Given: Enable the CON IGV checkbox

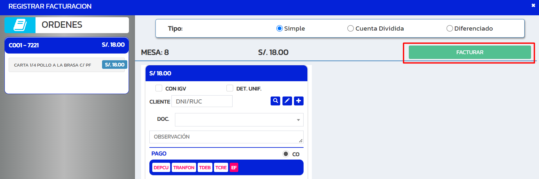Looking at the screenshot, I should click(159, 88).
